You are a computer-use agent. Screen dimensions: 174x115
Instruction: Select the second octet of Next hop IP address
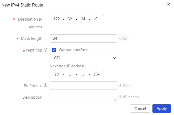(x=70, y=74)
